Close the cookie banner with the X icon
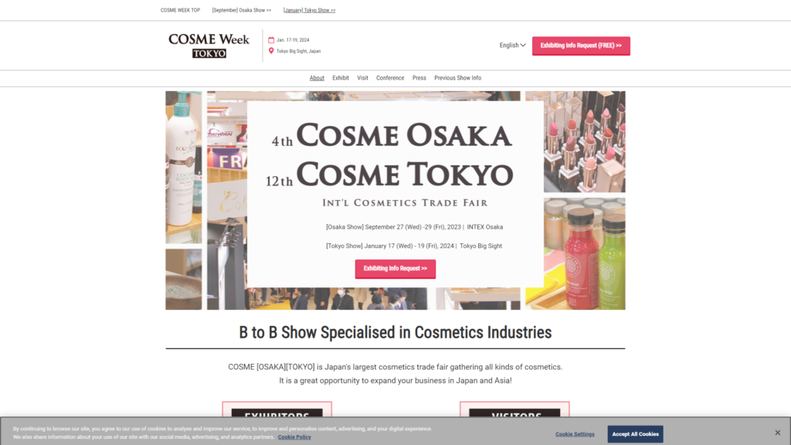Image resolution: width=791 pixels, height=445 pixels. tap(777, 433)
